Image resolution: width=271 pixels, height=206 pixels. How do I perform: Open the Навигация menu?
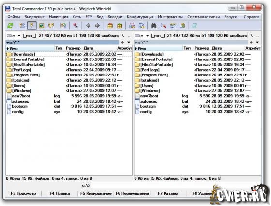point(59,17)
